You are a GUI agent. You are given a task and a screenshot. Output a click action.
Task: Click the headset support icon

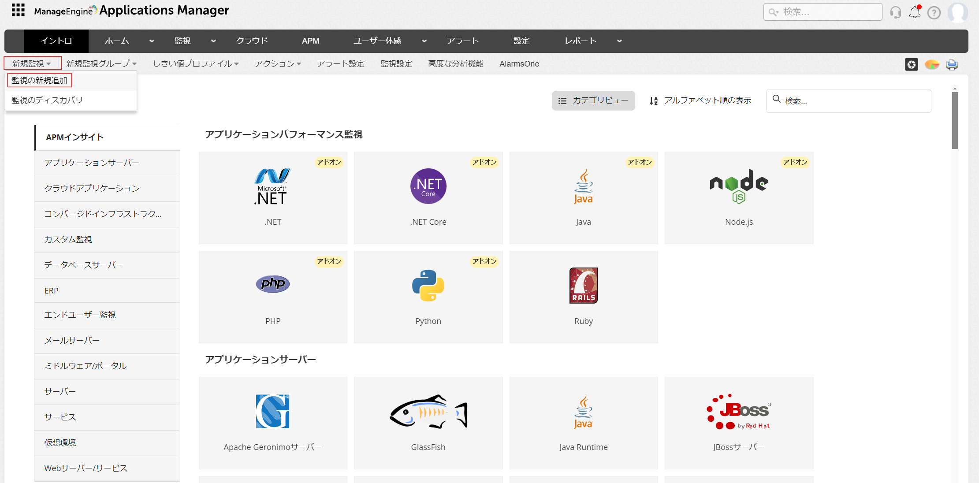coord(895,12)
